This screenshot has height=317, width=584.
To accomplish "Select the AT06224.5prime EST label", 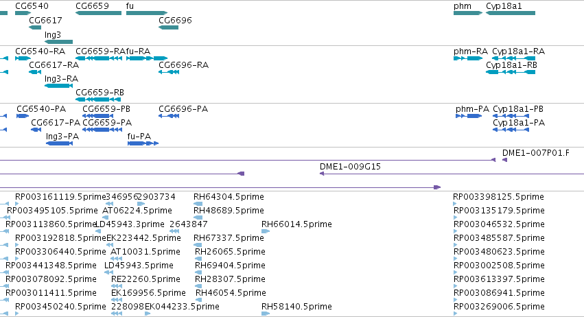I will point(137,211).
